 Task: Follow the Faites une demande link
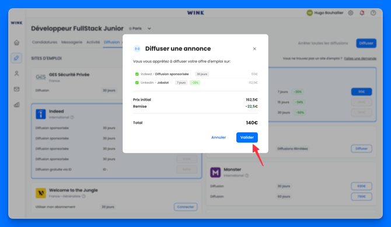[360, 58]
